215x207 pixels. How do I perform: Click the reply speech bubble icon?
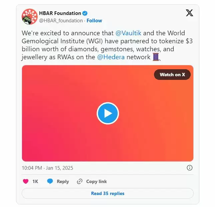point(50,181)
